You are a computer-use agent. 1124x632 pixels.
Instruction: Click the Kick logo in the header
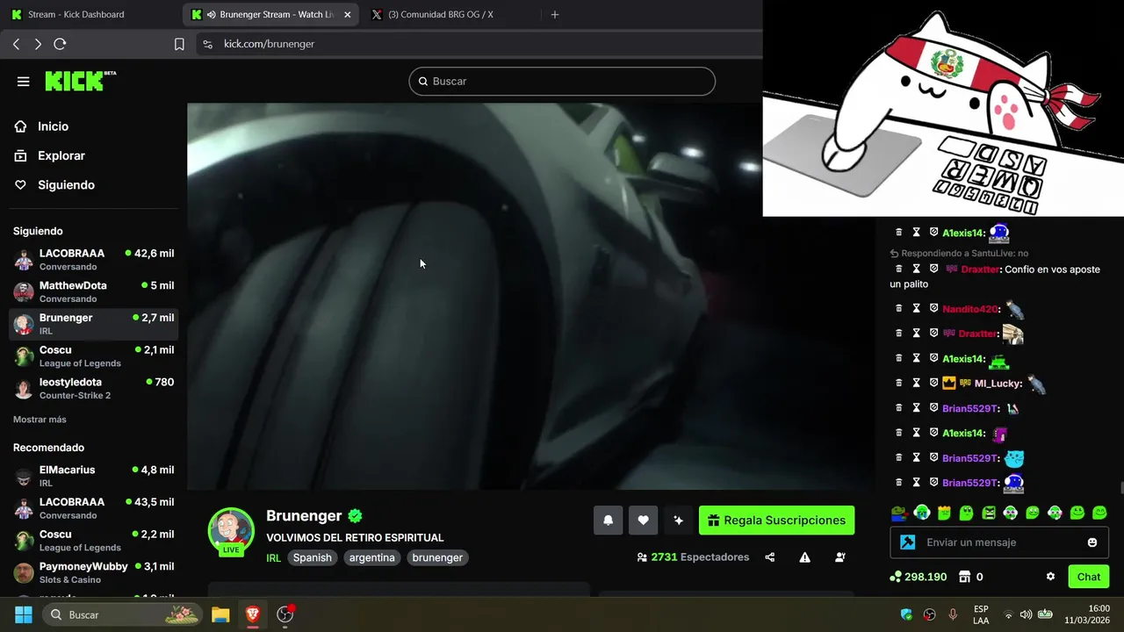pos(81,81)
